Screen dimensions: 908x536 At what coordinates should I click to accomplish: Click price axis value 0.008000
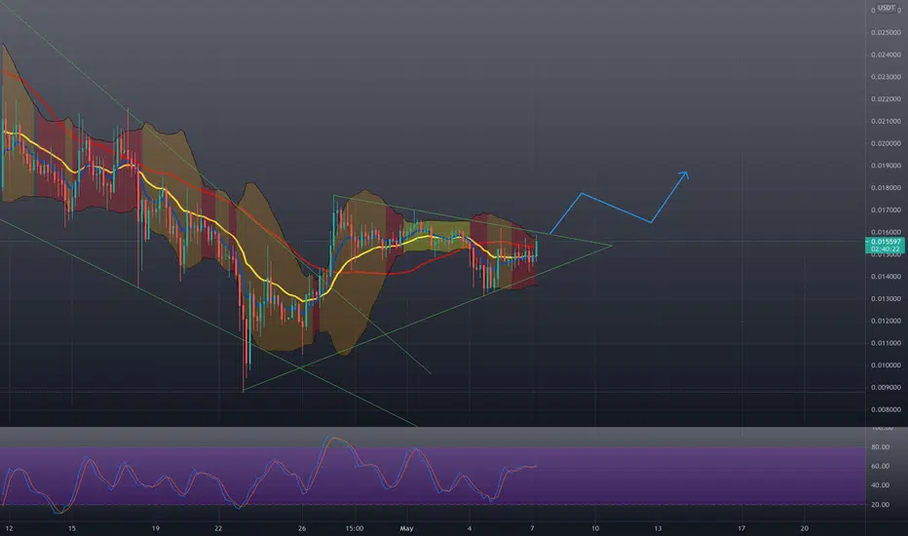pos(886,409)
